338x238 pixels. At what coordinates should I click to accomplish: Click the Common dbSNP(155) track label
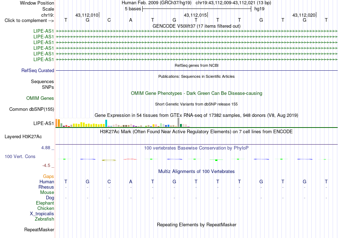pyautogui.click(x=32, y=109)
